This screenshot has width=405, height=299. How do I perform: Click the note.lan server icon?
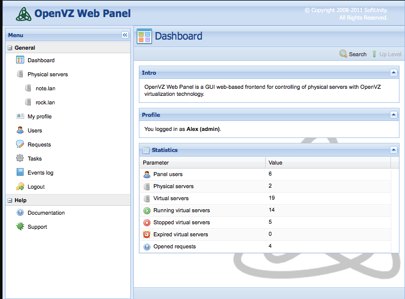click(28, 88)
